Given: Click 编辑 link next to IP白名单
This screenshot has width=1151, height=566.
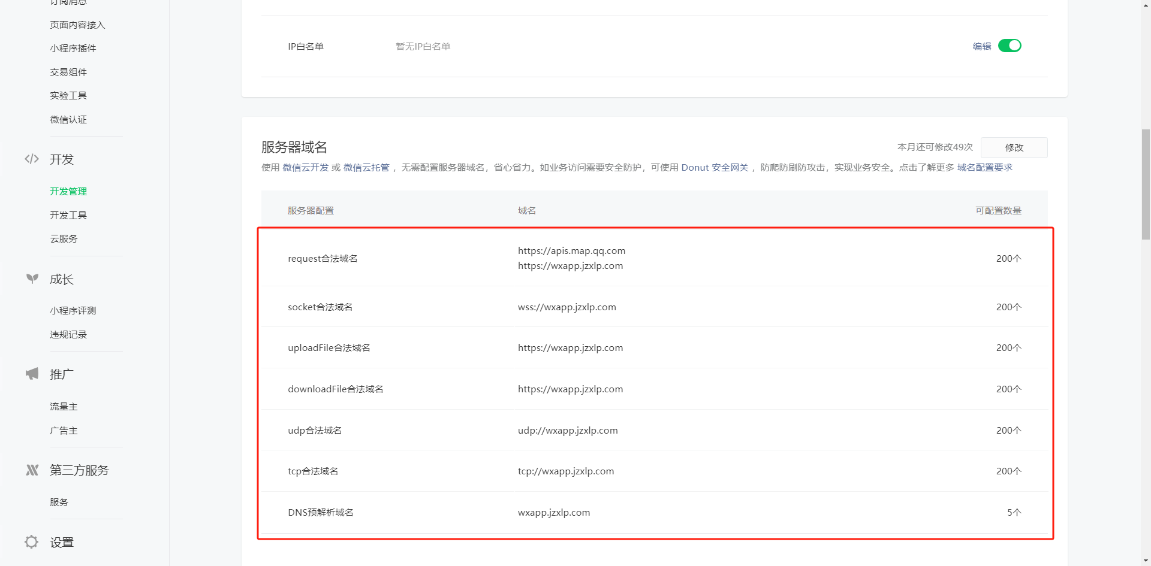Looking at the screenshot, I should [981, 47].
